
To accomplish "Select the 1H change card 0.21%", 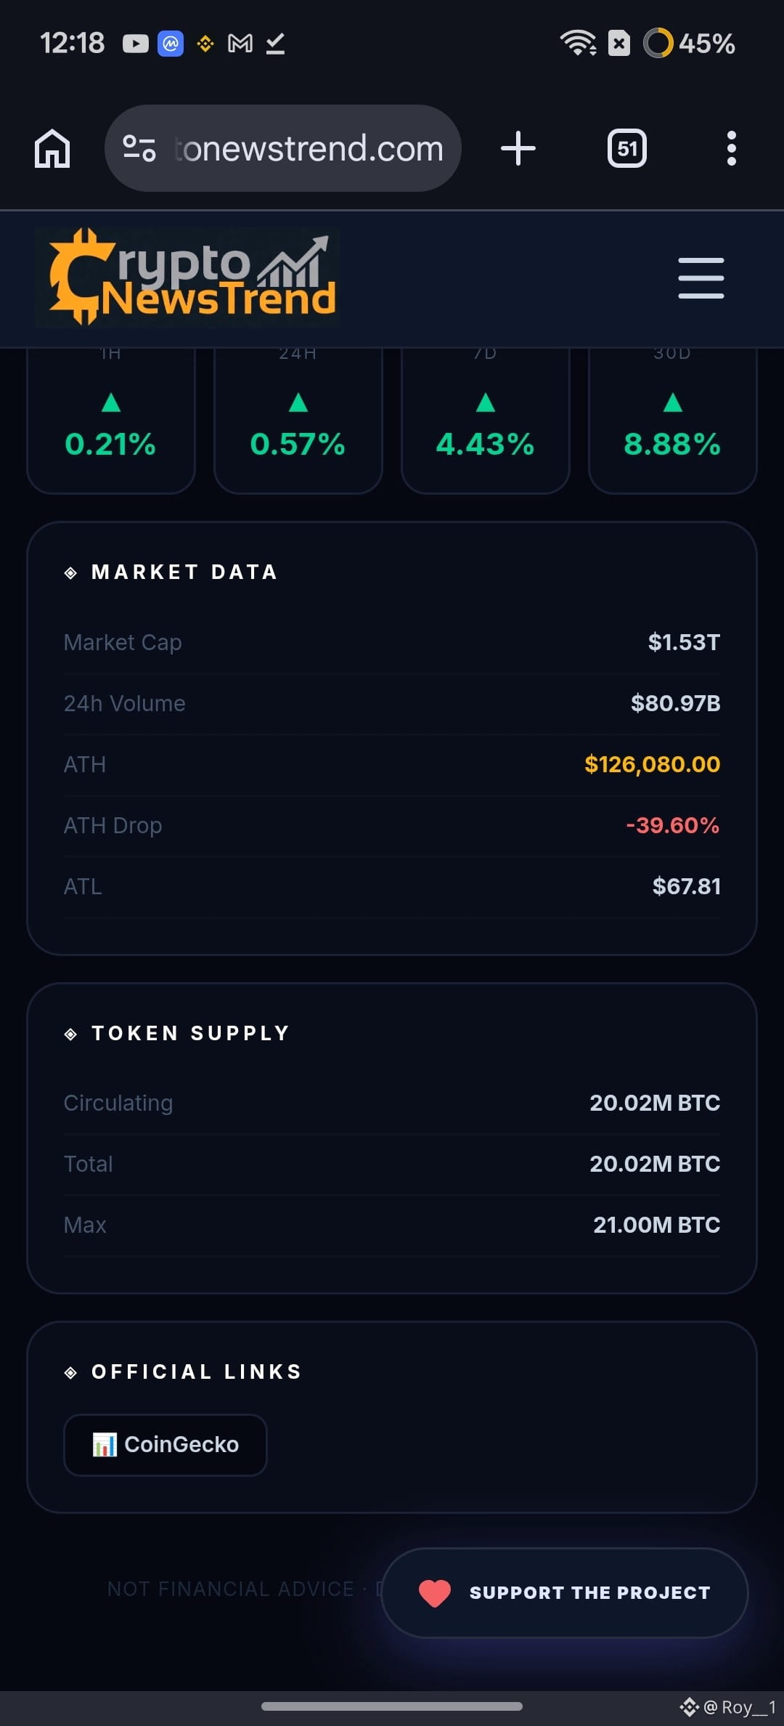I will coord(111,421).
